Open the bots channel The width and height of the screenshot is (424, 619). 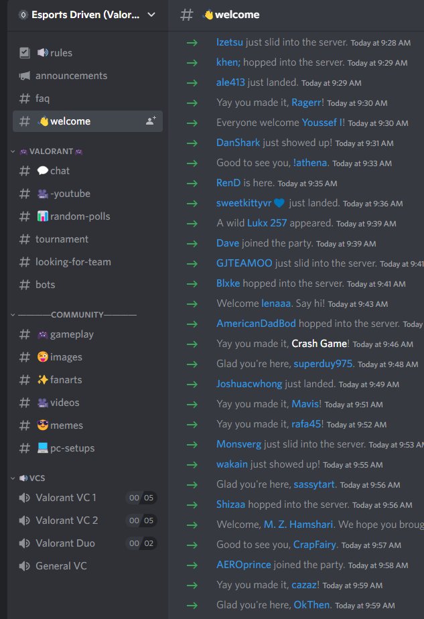88,285
